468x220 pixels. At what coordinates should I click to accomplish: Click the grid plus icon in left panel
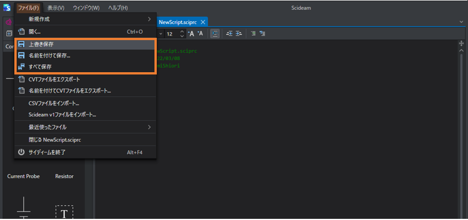[x=9, y=34]
